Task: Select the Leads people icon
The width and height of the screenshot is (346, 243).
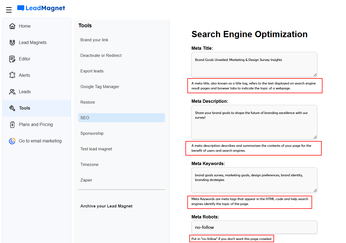Action: tap(12, 92)
